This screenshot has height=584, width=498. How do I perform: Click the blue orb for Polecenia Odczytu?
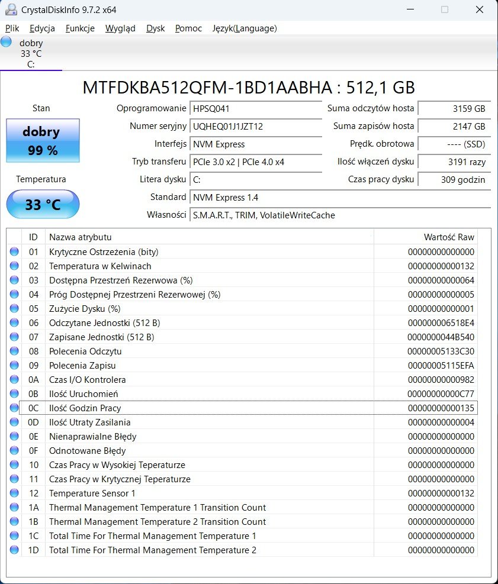click(14, 351)
